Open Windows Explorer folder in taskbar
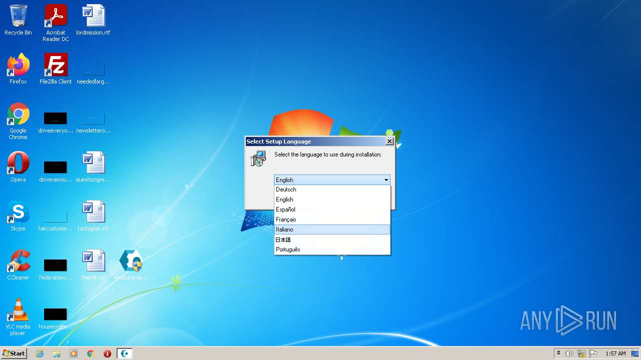 [x=57, y=353]
